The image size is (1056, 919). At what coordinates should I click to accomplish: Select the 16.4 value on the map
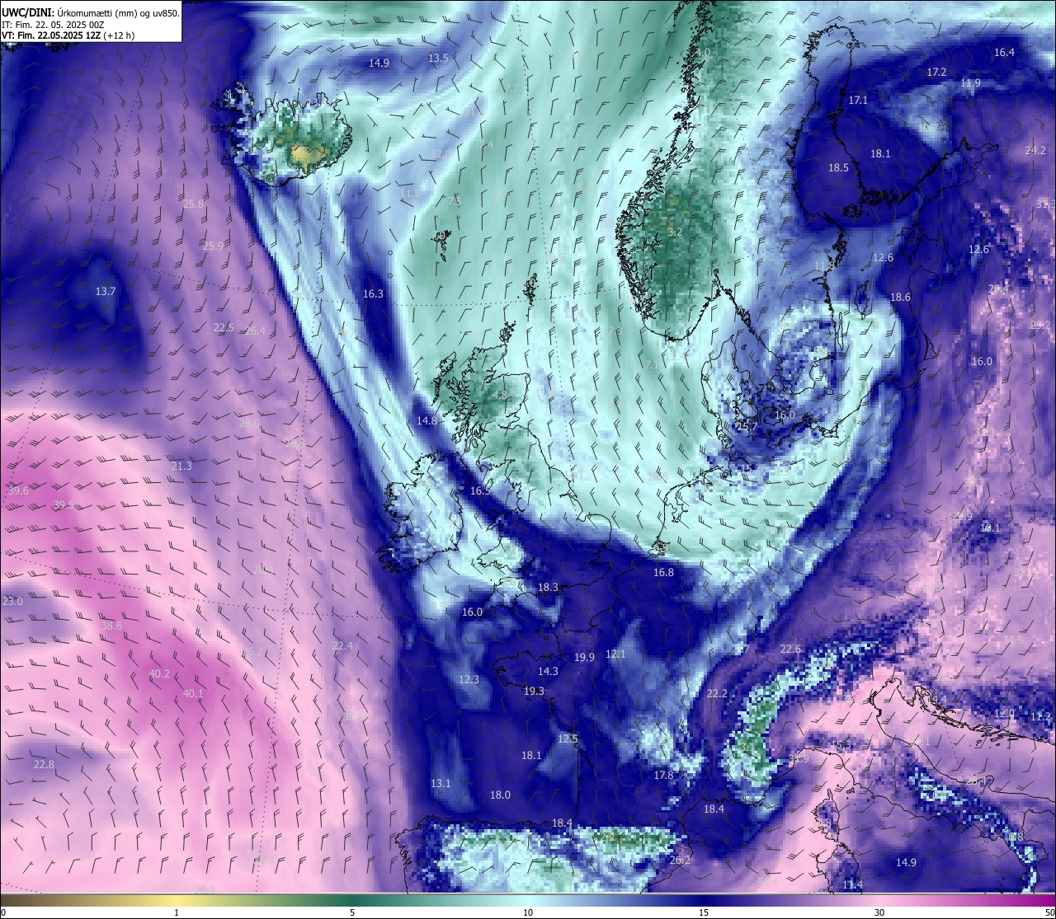[1004, 53]
